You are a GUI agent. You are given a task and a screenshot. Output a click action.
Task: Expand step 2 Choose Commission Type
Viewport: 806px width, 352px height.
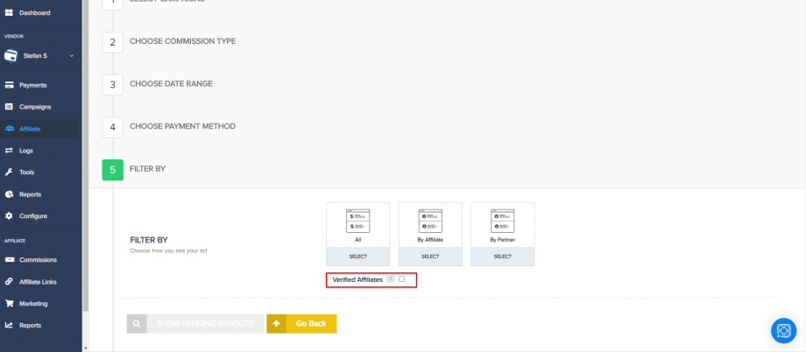click(182, 41)
